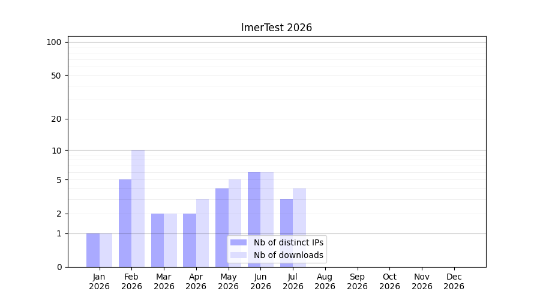Click the May 2026 downloads bar
Screen dimensions: 540x300
click(235, 223)
